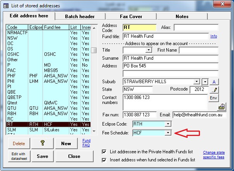234x171 pixels.
Task: Click the Close button
Action: click(x=74, y=156)
